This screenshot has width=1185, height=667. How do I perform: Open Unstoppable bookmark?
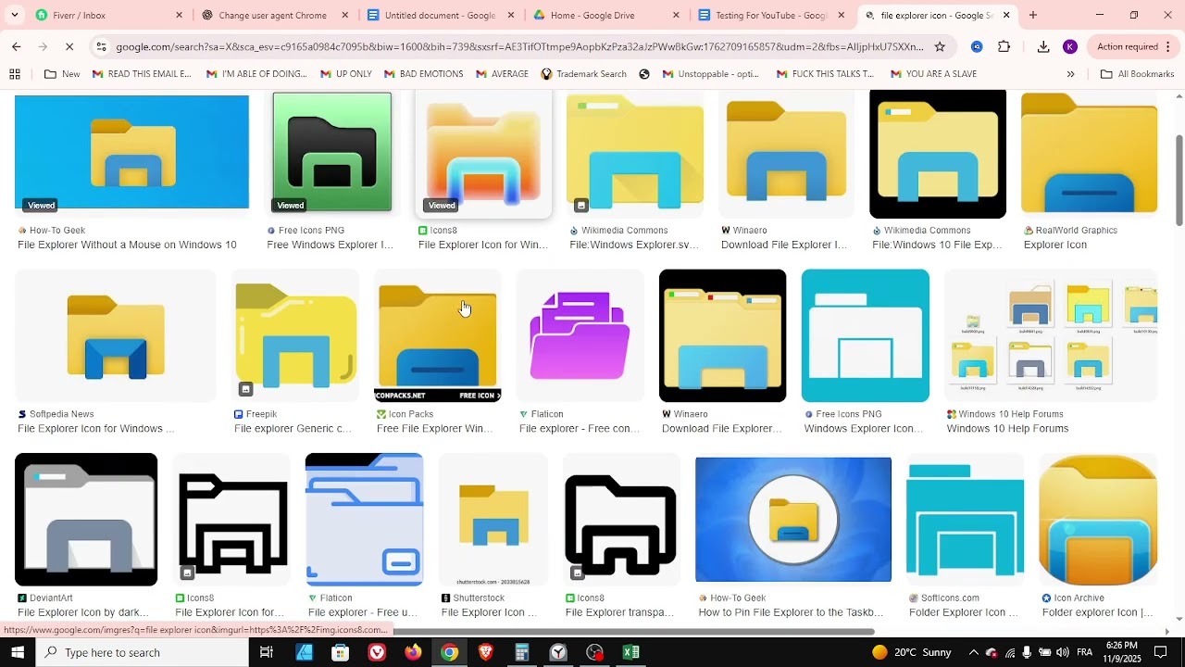point(711,74)
